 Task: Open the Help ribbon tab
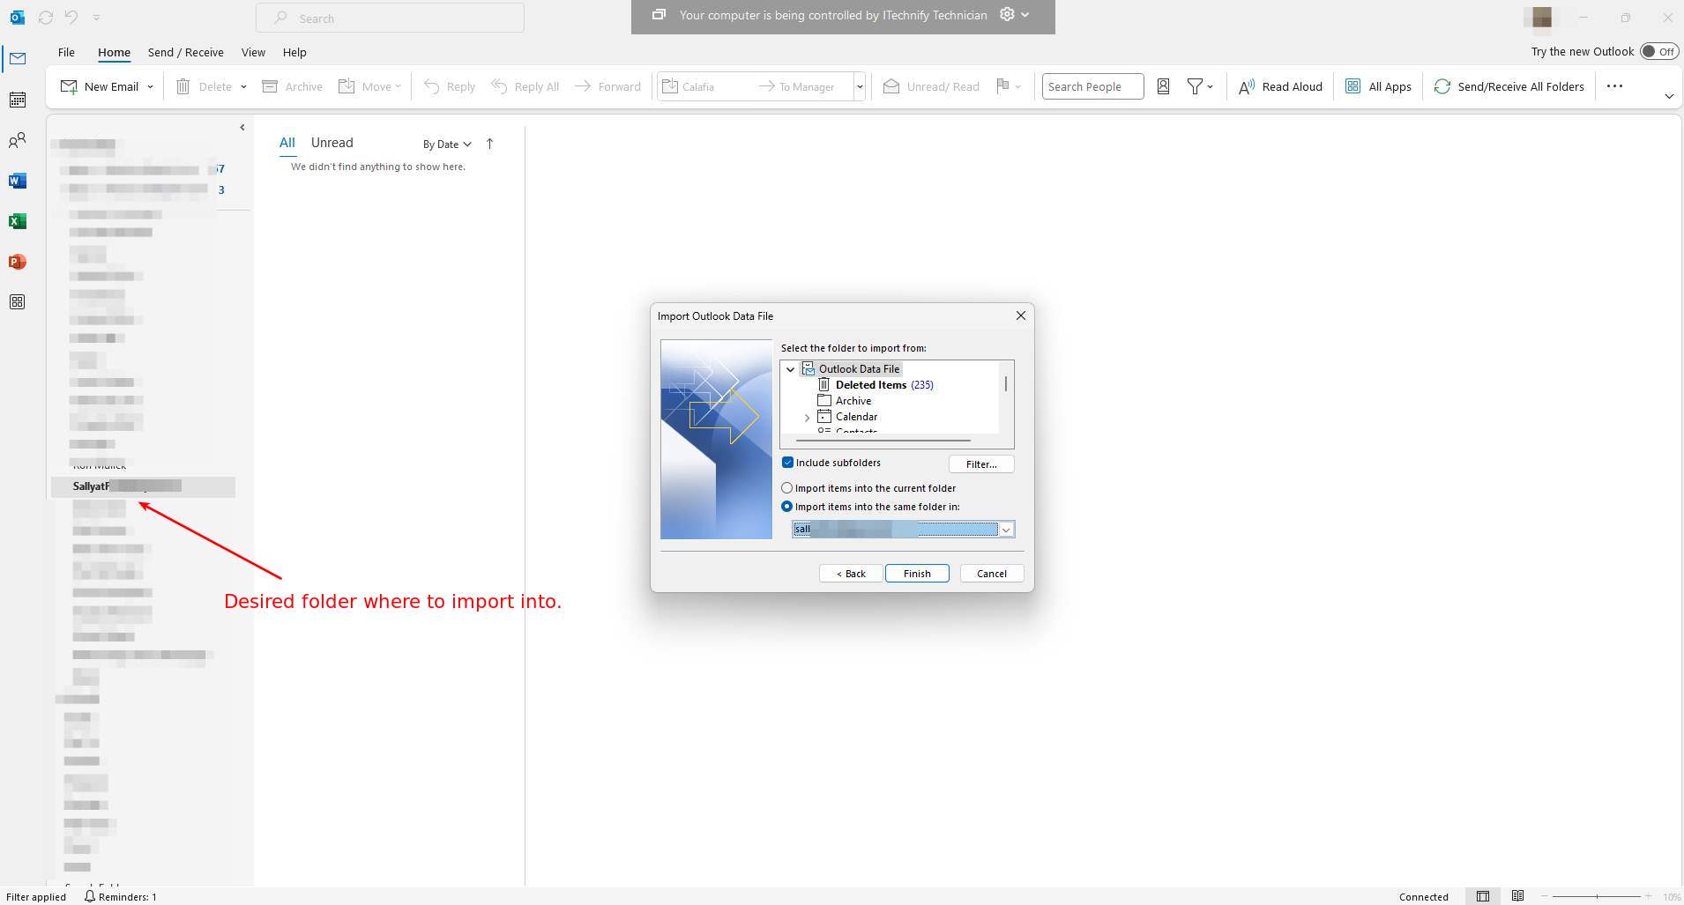click(294, 52)
